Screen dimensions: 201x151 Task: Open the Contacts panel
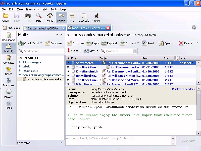(x=9, y=60)
